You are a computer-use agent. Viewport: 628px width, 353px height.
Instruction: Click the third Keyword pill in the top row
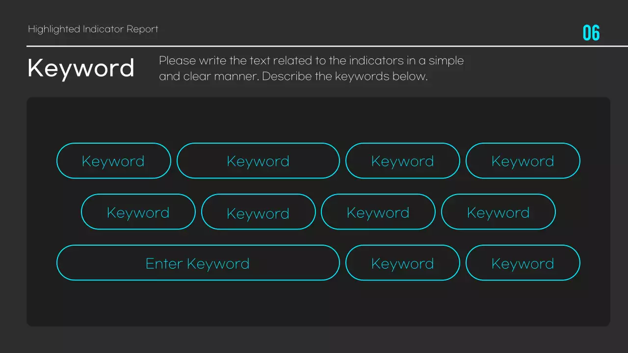pyautogui.click(x=402, y=161)
